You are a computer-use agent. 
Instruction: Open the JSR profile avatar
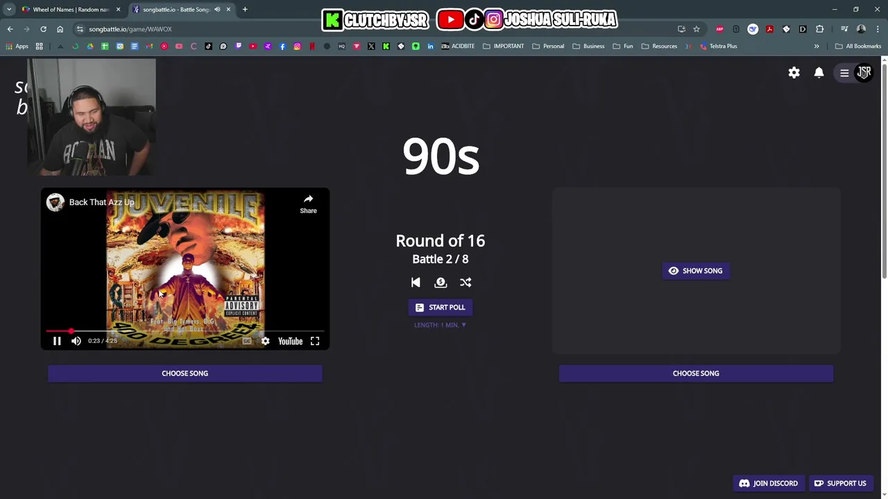864,73
